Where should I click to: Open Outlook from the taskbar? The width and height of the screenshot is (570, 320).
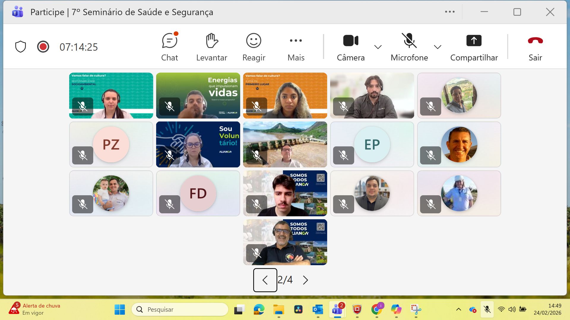coord(318,310)
